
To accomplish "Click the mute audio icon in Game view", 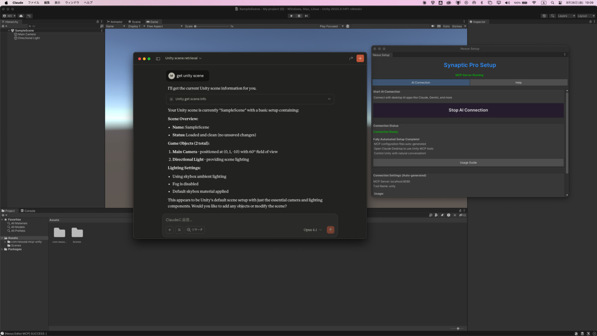I will point(433,26).
